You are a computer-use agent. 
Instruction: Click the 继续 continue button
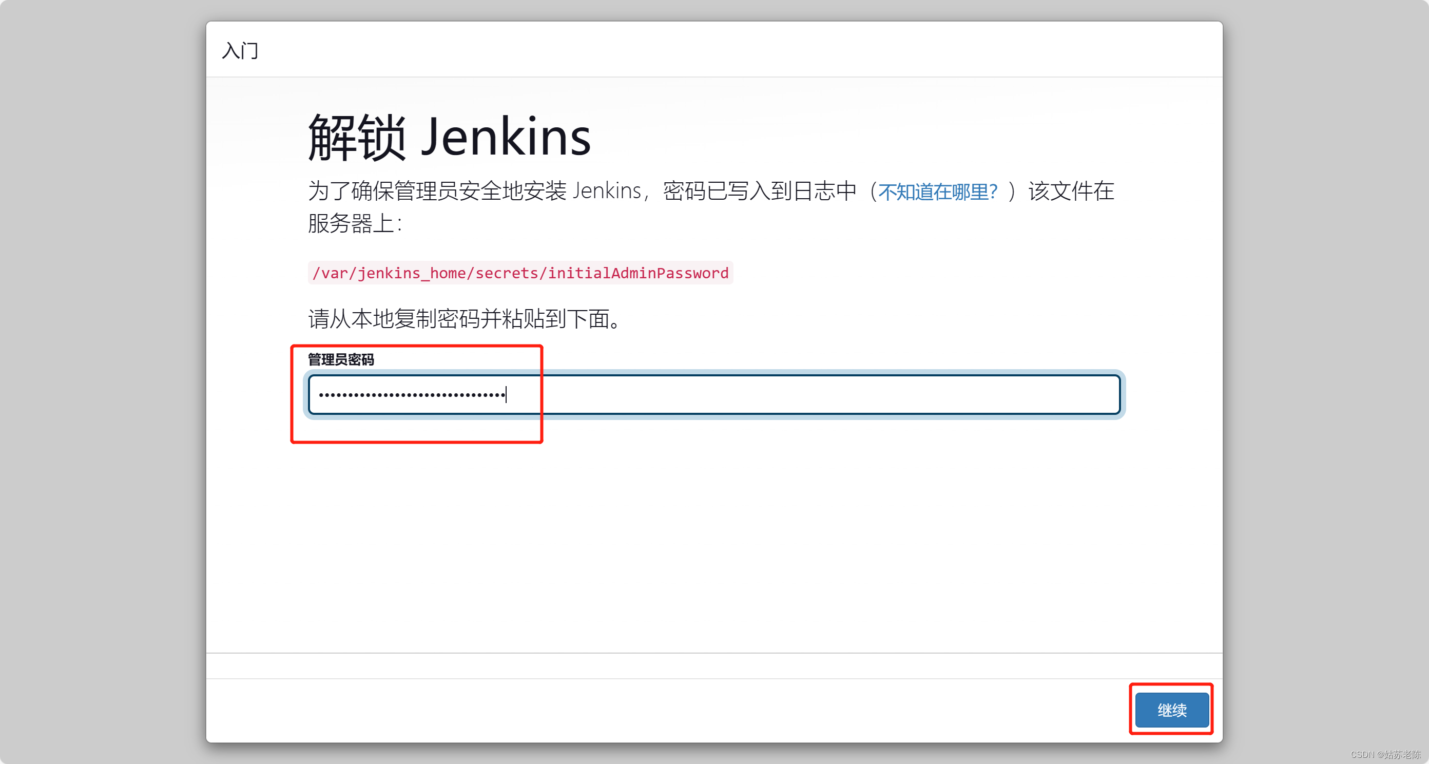coord(1172,710)
